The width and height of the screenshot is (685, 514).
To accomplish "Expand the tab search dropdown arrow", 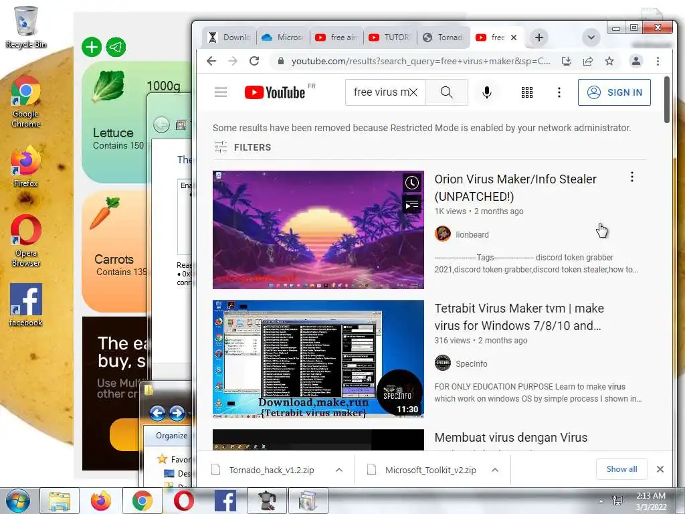I will click(x=591, y=37).
